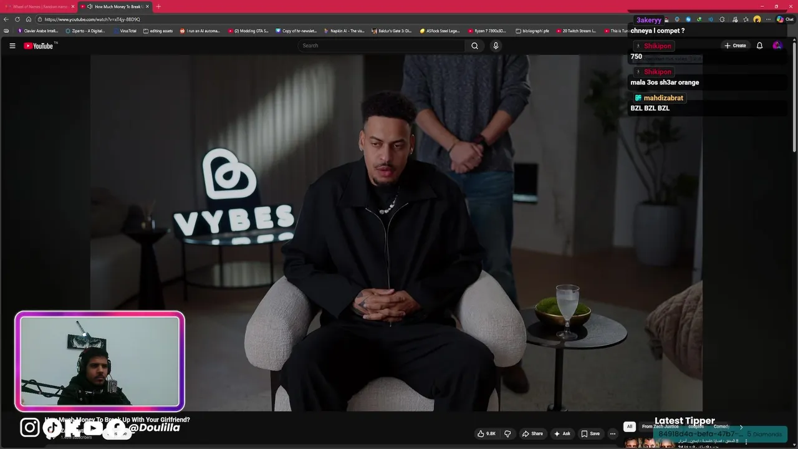Click the recommended video thumbnail below the chips

tap(650, 442)
